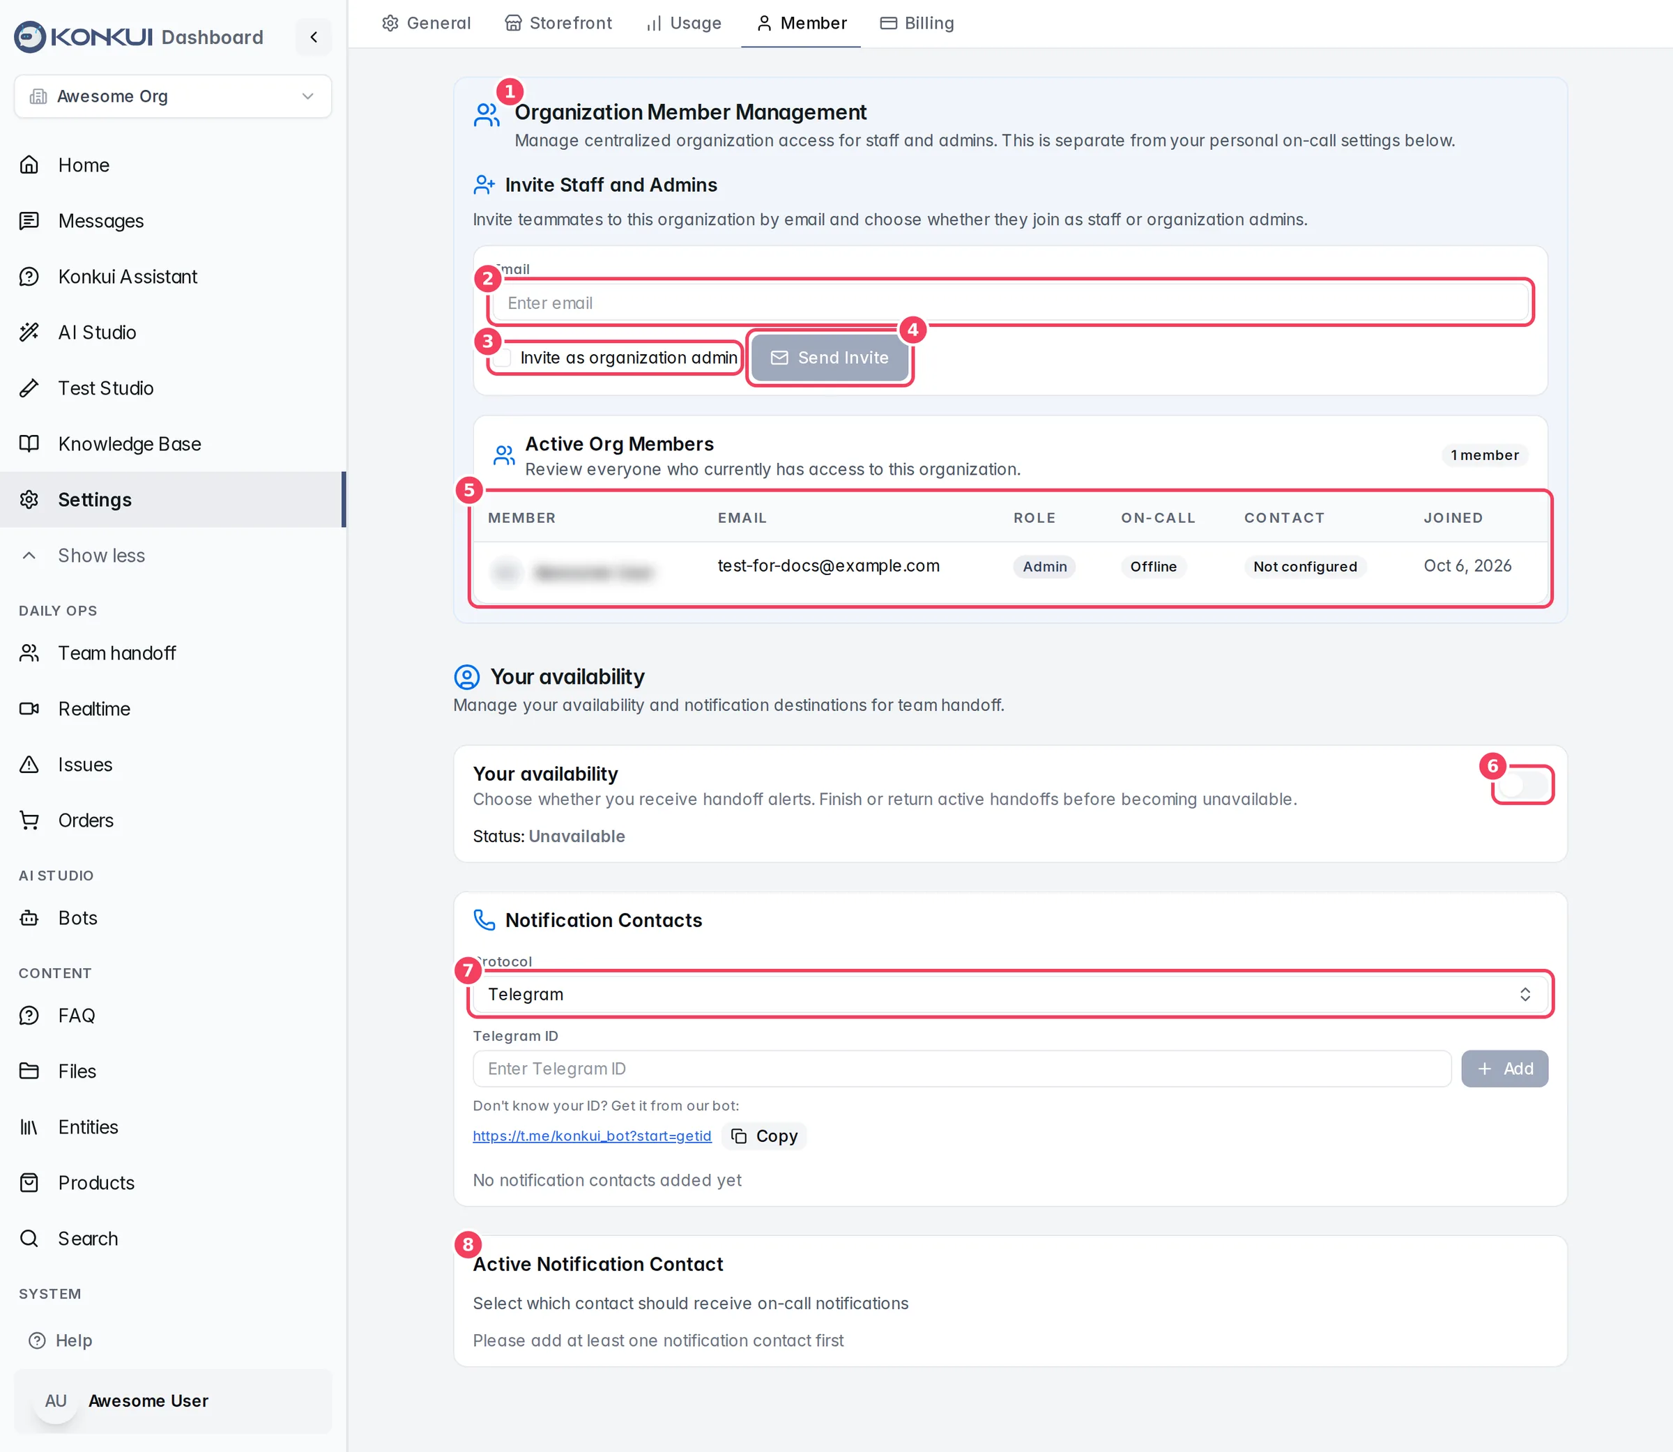
Task: Open the Awesome User profile
Action: tap(173, 1401)
